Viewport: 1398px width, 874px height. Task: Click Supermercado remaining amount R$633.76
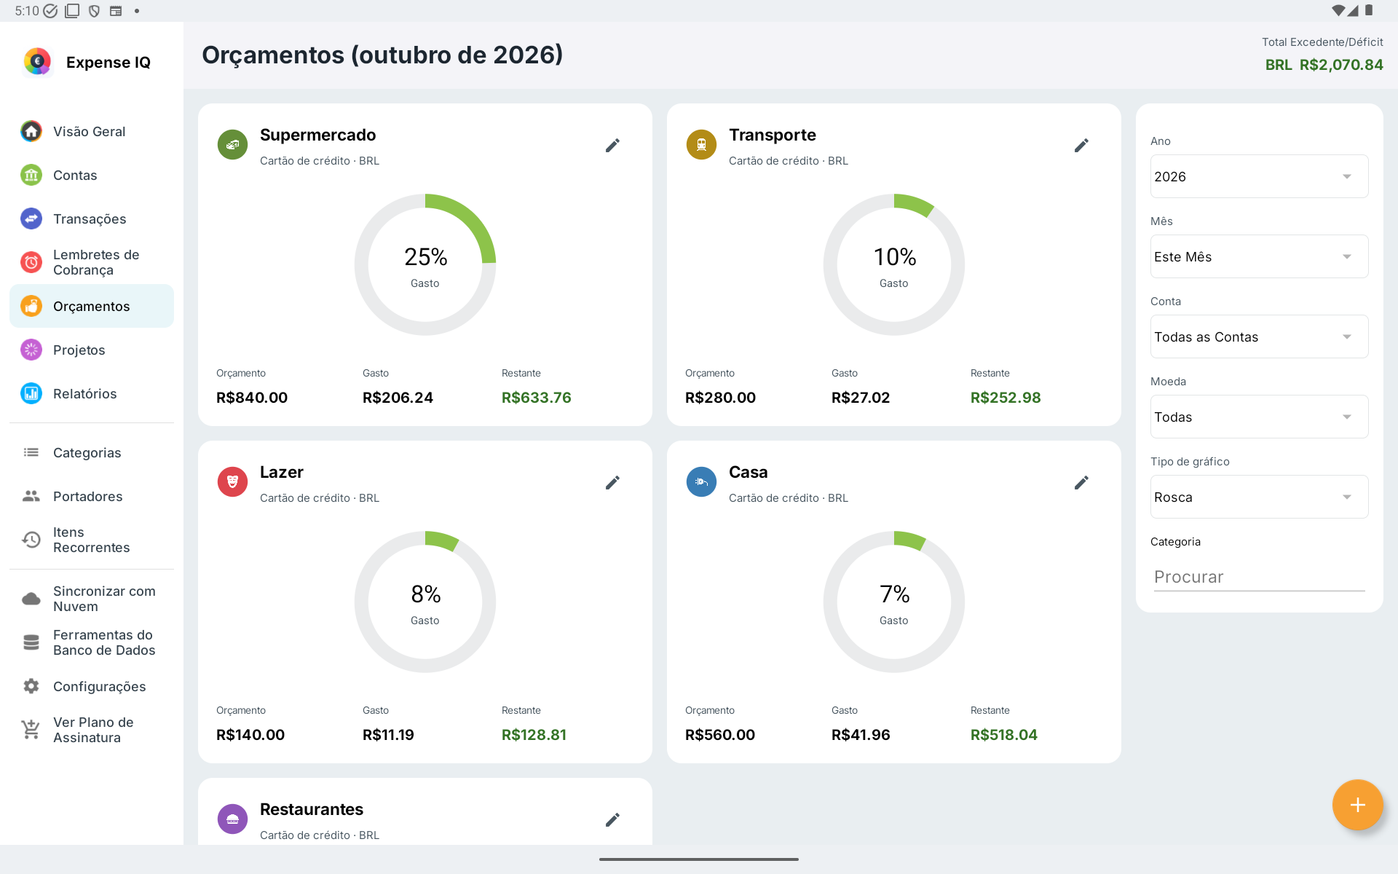click(537, 398)
